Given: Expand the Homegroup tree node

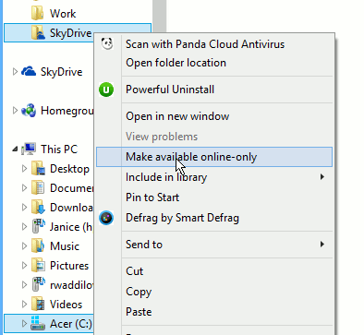Looking at the screenshot, I should point(15,111).
